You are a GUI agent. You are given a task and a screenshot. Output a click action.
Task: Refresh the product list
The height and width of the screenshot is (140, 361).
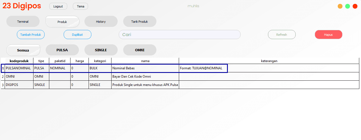pyautogui.click(x=282, y=35)
